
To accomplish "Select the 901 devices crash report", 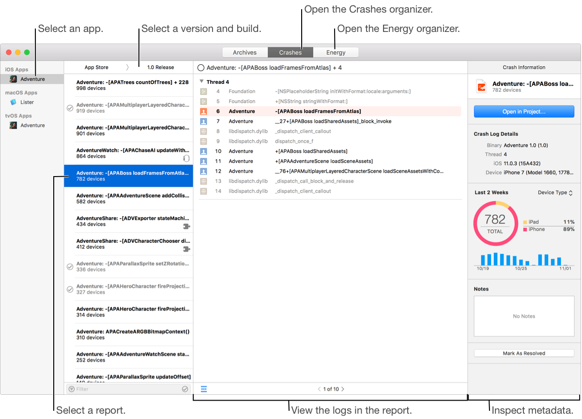I will pos(129,131).
